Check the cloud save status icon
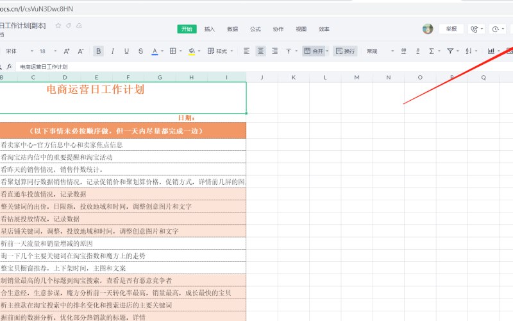Screen dimensions: 513x321 pos(79,26)
